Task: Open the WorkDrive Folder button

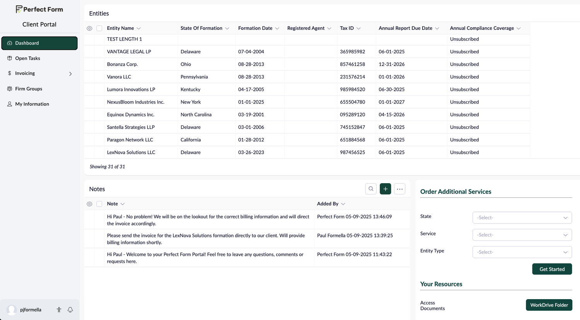Action: coord(549,305)
